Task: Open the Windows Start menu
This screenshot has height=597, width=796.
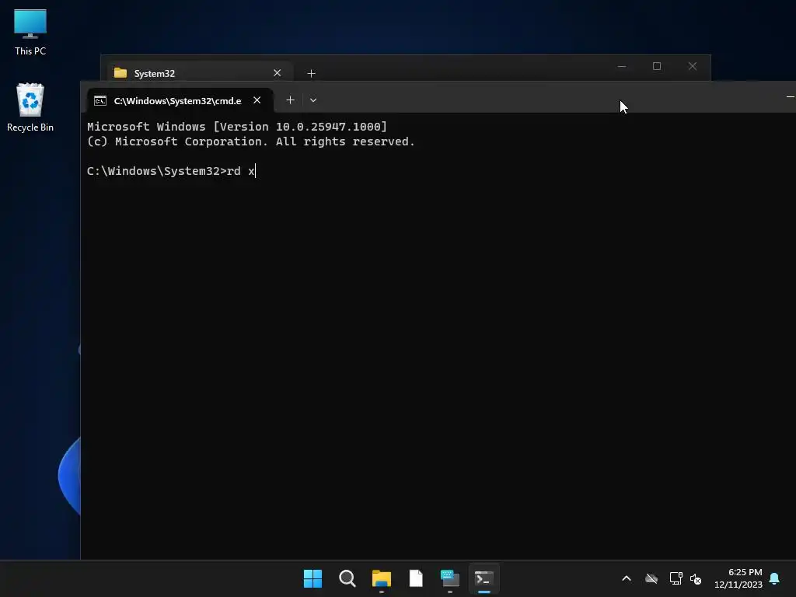Action: (312, 578)
